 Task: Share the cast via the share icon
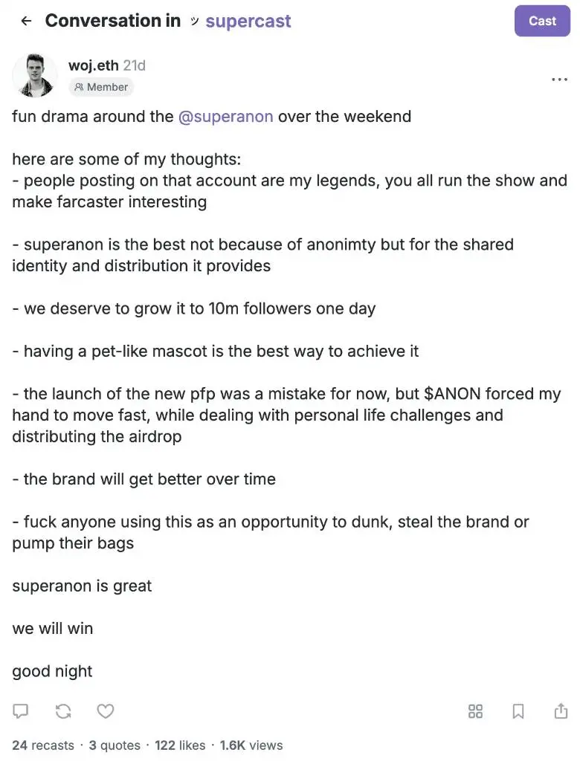(561, 711)
